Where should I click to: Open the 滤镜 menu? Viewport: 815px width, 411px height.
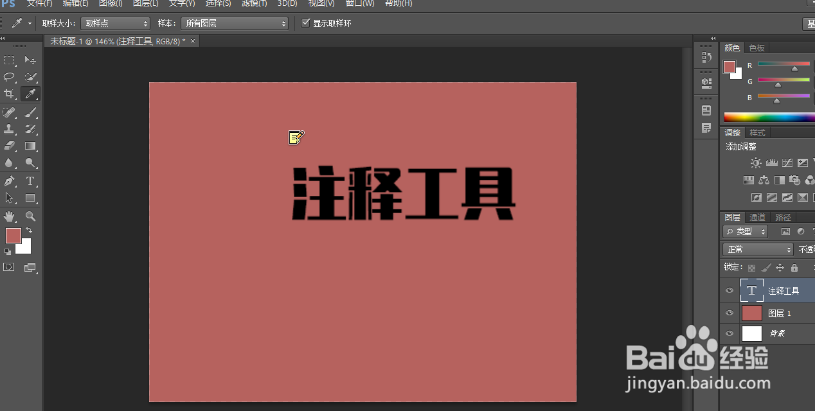(254, 4)
